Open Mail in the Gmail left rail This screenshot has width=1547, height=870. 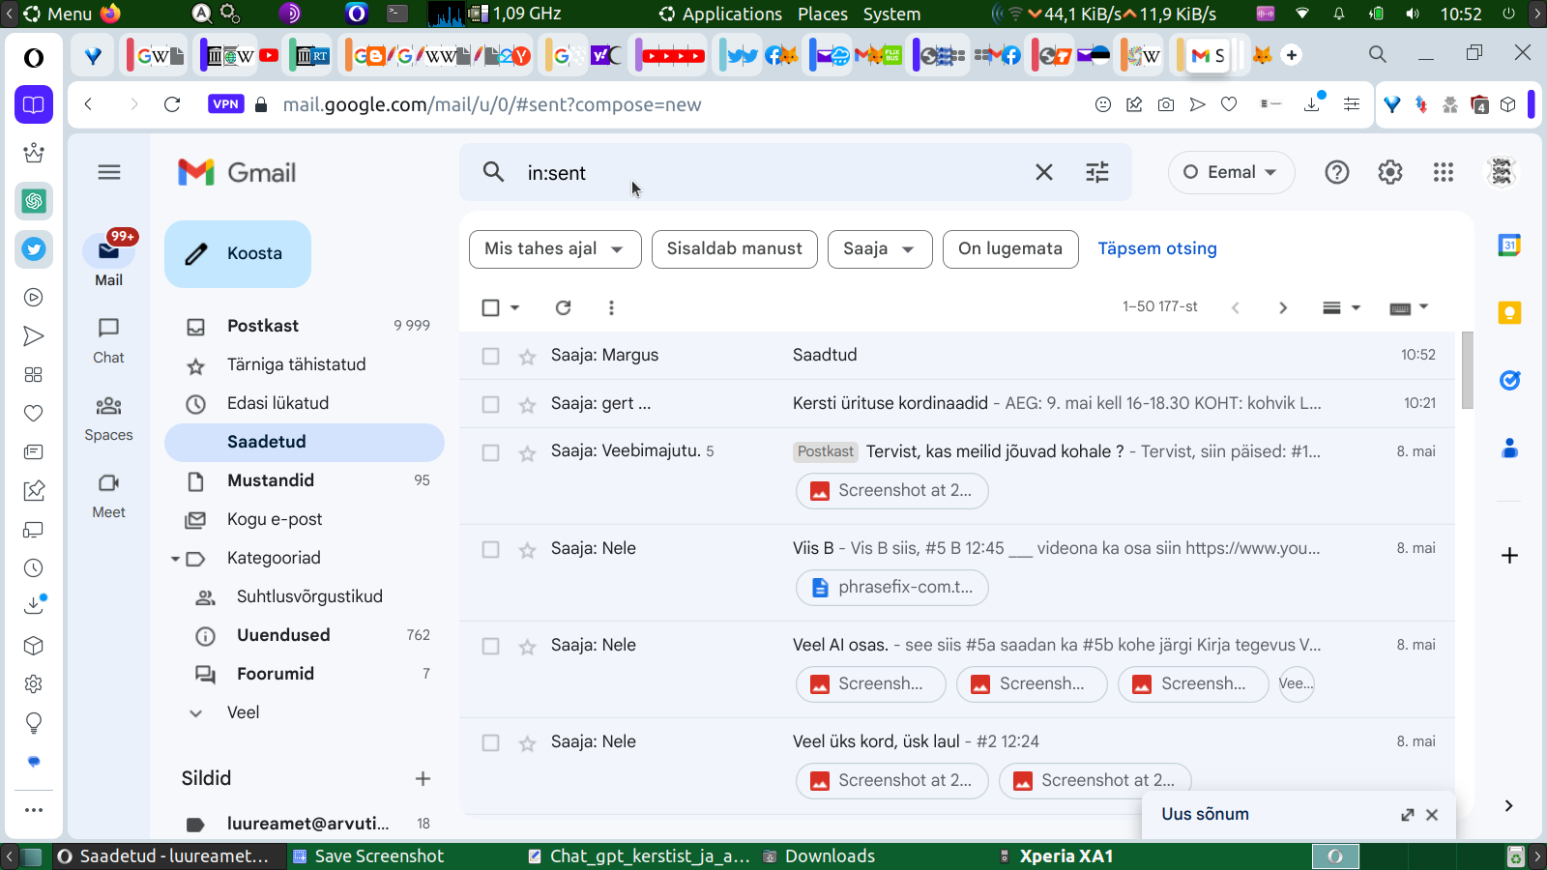[108, 261]
